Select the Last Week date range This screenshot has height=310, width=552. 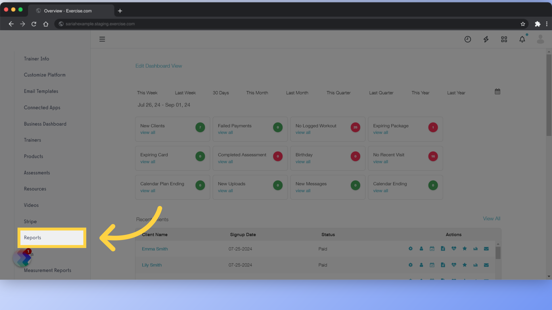185,93
